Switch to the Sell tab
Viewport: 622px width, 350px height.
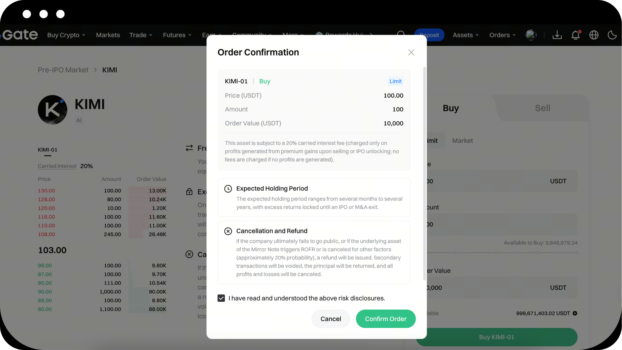pos(543,108)
